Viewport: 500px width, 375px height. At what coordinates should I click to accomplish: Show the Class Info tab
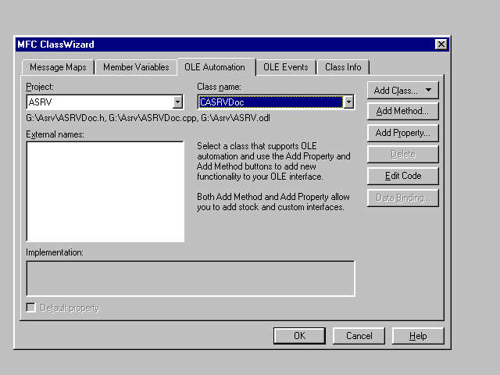click(344, 67)
